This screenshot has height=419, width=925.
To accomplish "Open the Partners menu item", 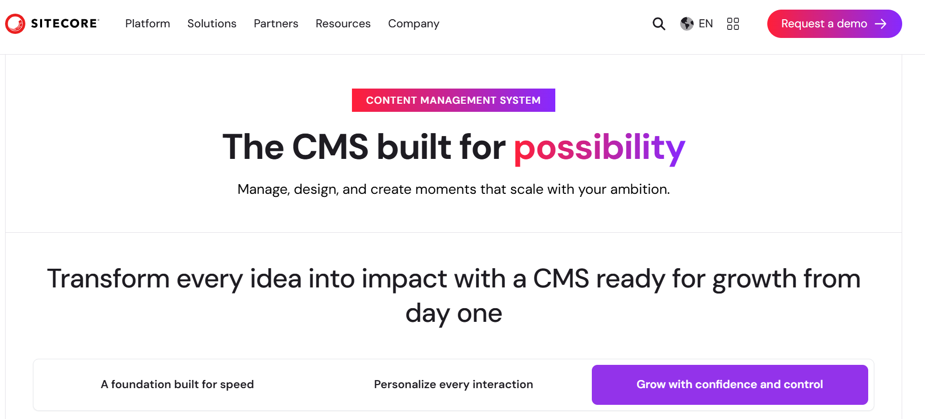I will pyautogui.click(x=276, y=24).
